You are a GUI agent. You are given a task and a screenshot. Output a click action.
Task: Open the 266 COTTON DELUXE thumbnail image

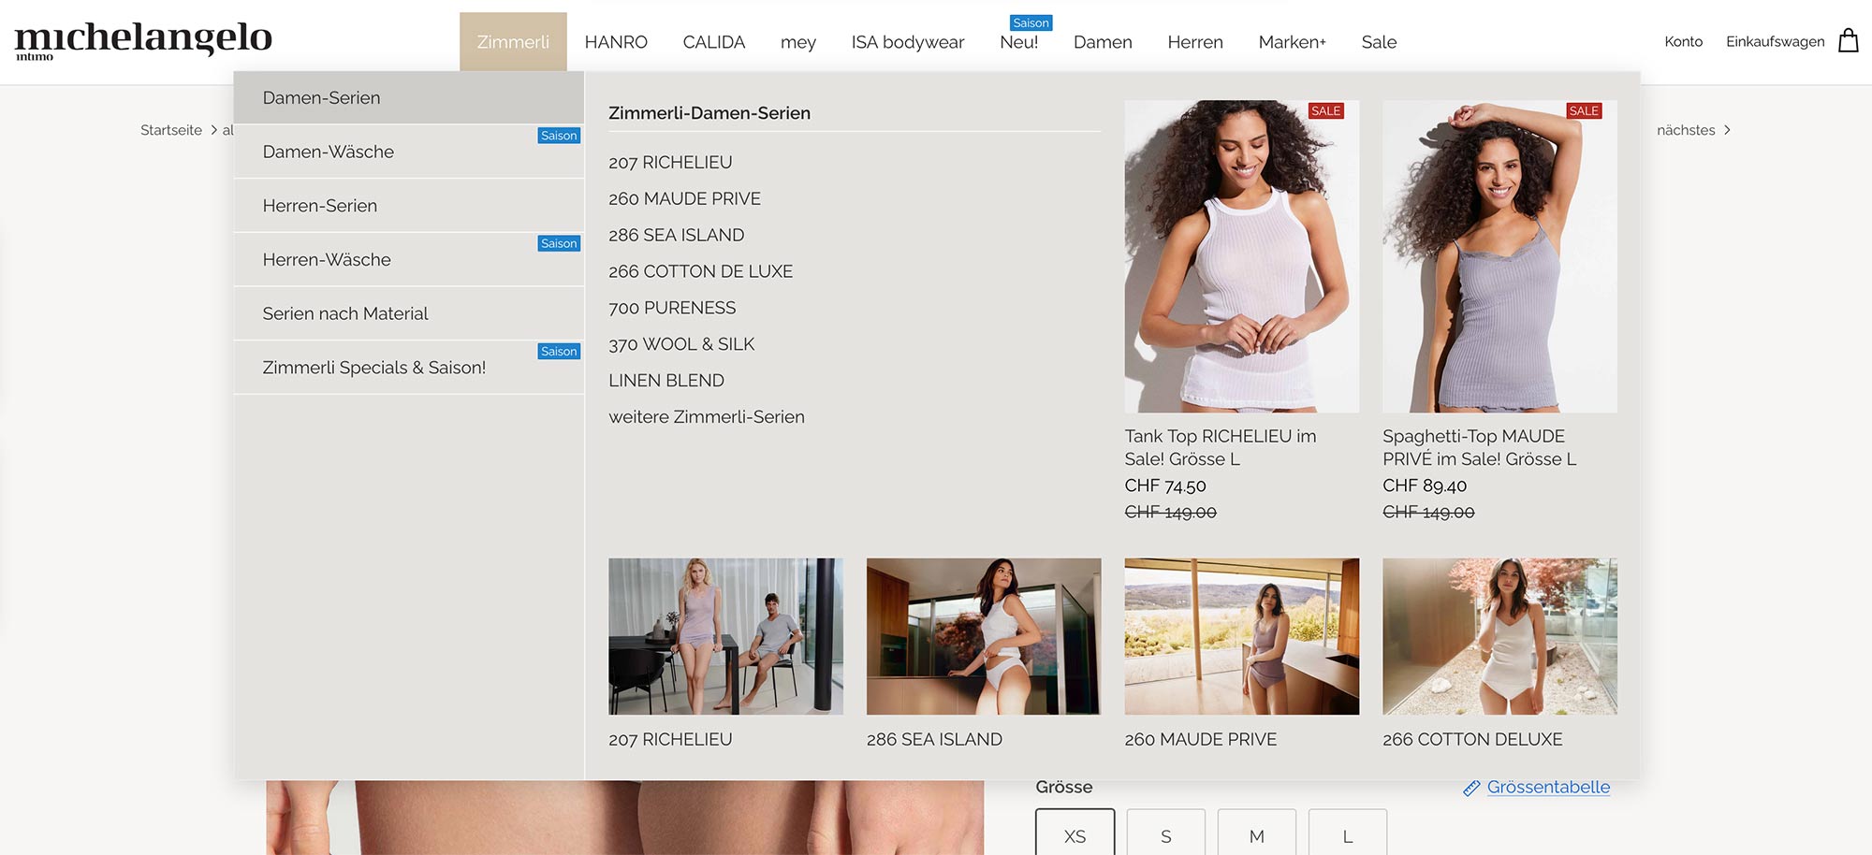click(x=1499, y=636)
